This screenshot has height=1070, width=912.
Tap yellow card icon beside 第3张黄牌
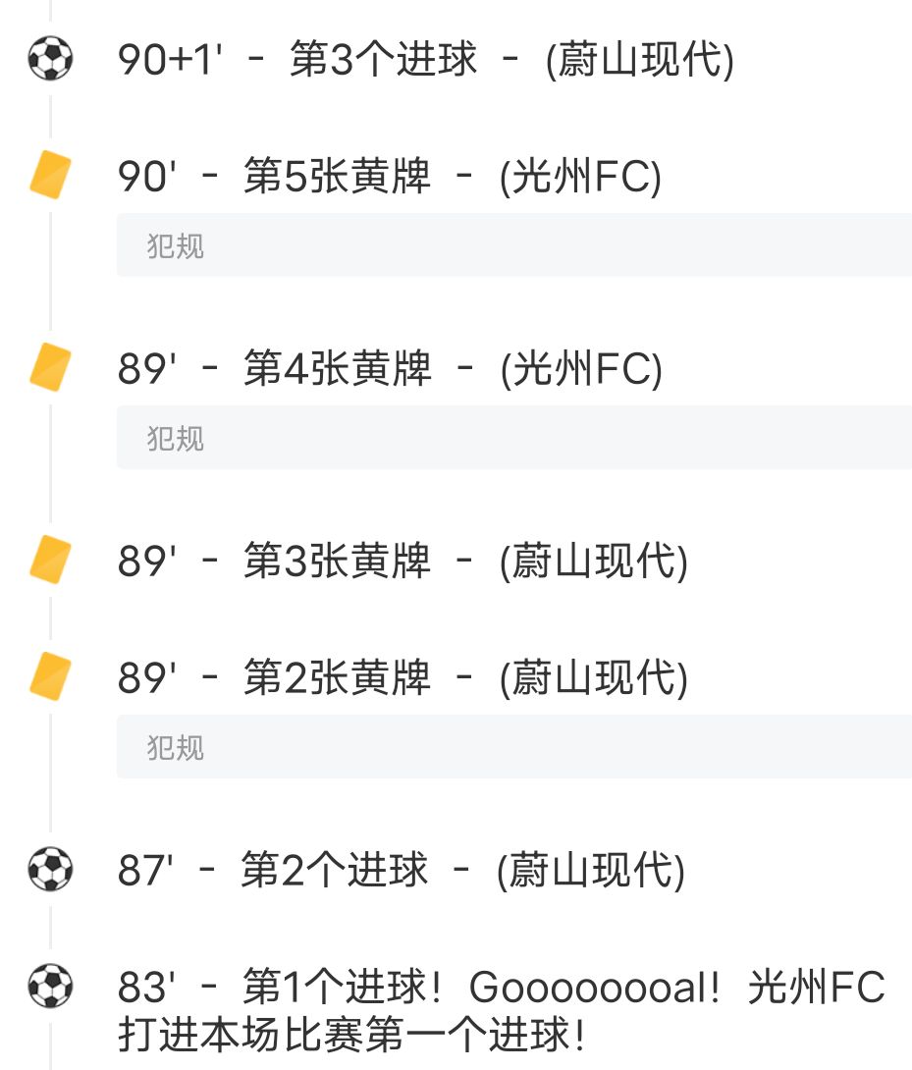[49, 562]
